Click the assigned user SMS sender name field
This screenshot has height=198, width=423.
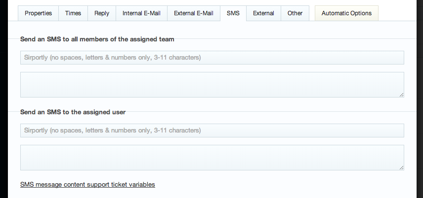(212, 131)
